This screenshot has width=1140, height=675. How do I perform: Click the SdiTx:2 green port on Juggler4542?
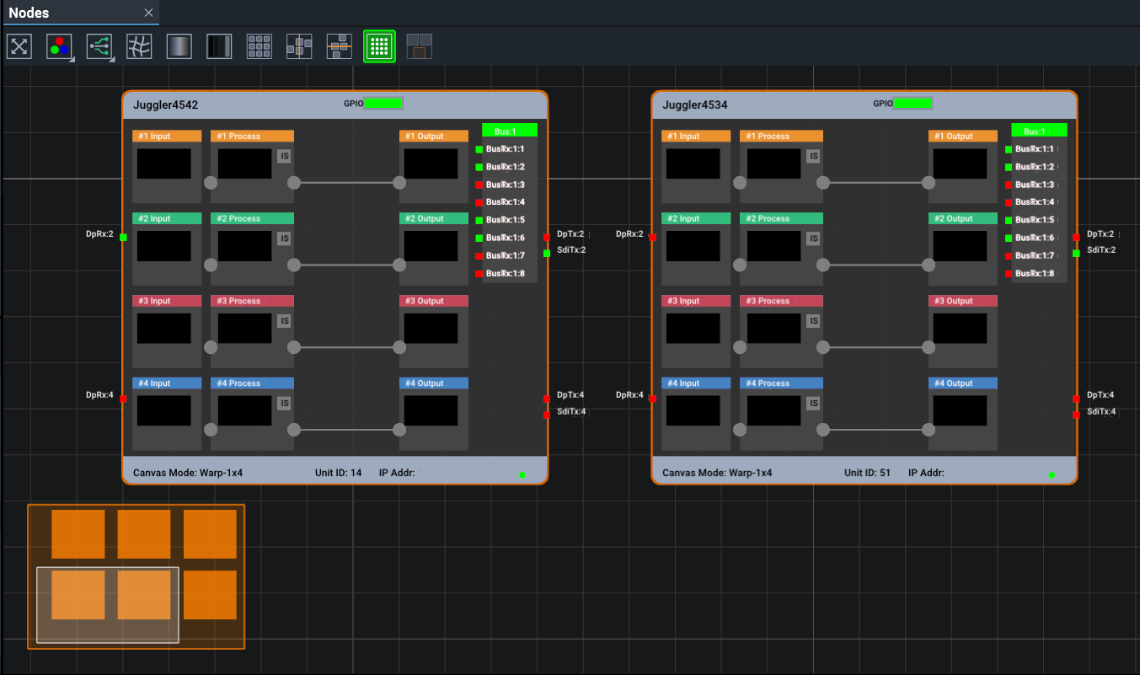click(547, 253)
